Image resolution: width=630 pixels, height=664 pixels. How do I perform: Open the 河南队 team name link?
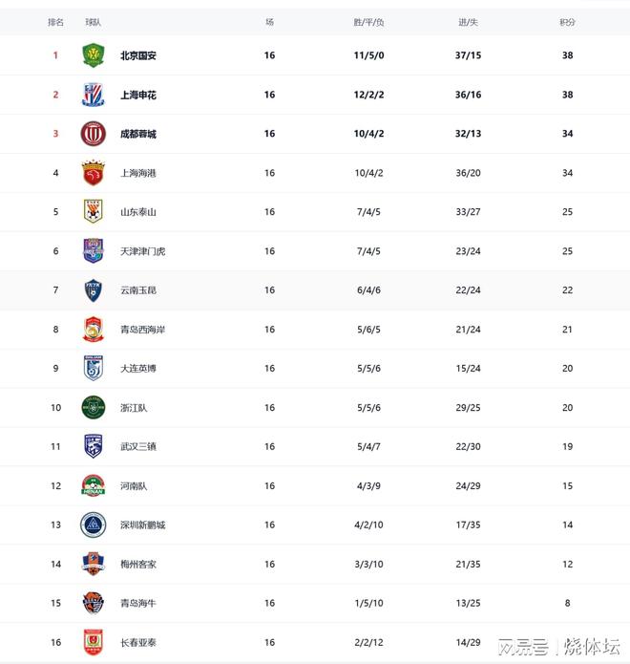(x=134, y=486)
